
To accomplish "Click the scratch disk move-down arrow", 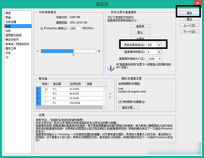I will pos(110,97).
